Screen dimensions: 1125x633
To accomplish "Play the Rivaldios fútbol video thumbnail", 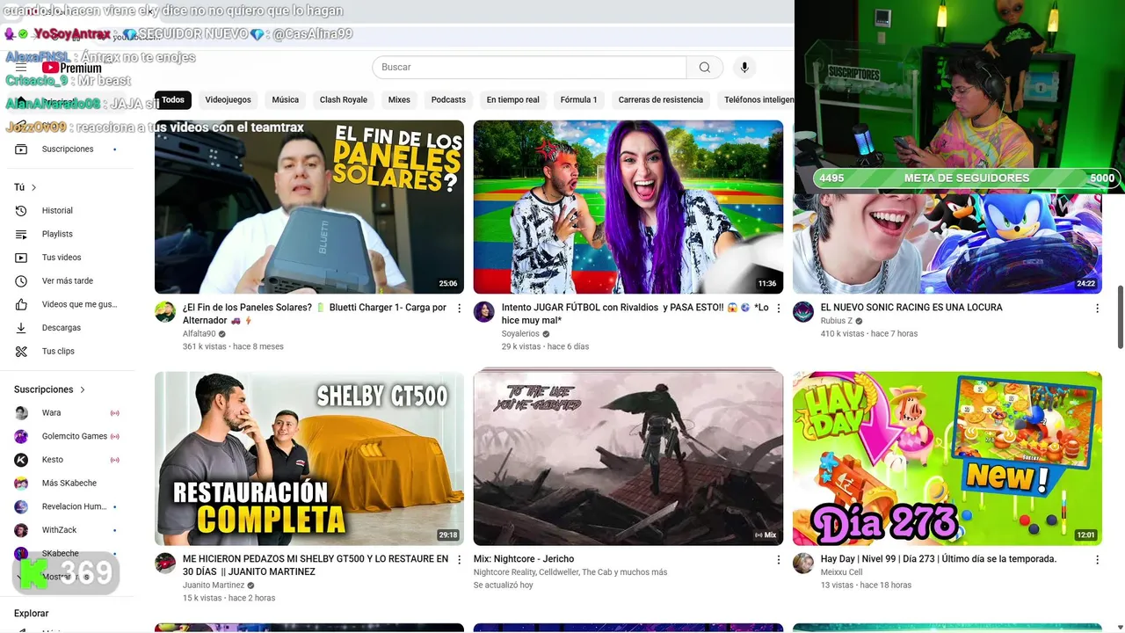I will click(x=628, y=207).
